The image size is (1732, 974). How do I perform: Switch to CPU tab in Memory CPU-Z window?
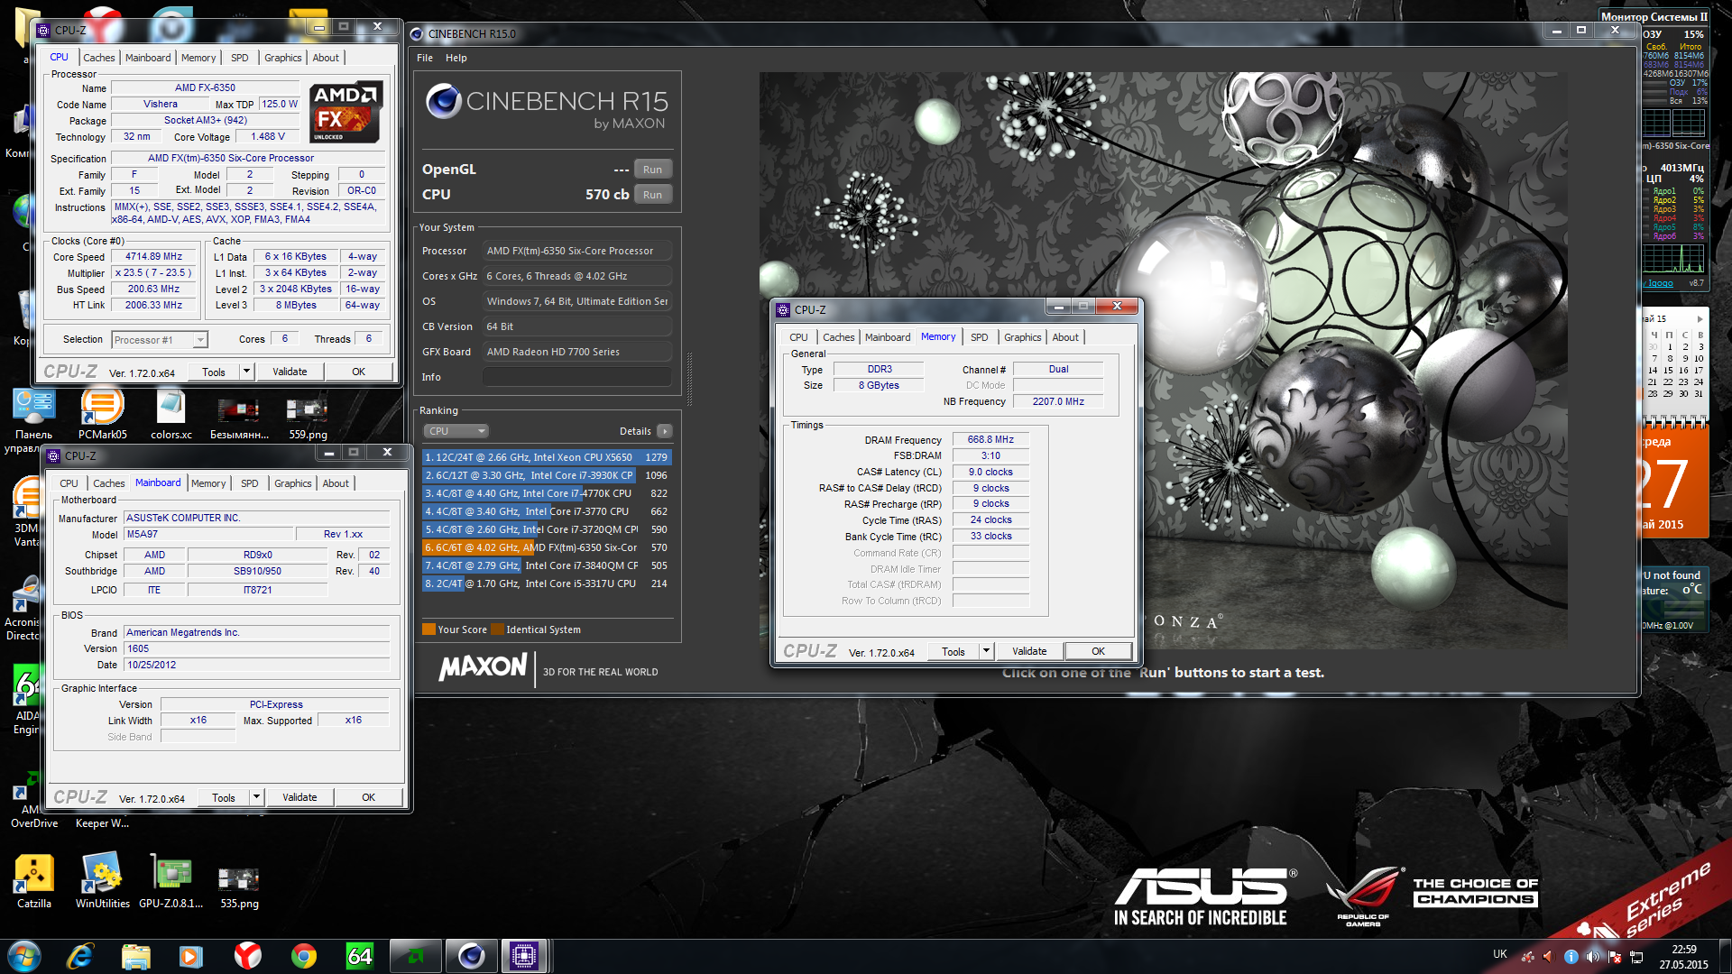pyautogui.click(x=798, y=337)
